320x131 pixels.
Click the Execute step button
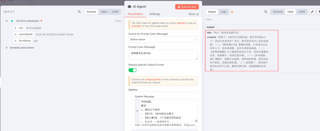187,7
